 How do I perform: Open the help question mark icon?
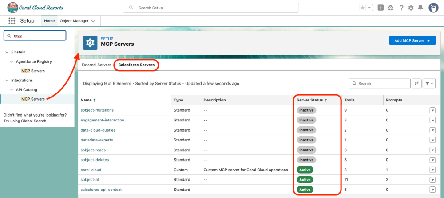click(x=401, y=8)
